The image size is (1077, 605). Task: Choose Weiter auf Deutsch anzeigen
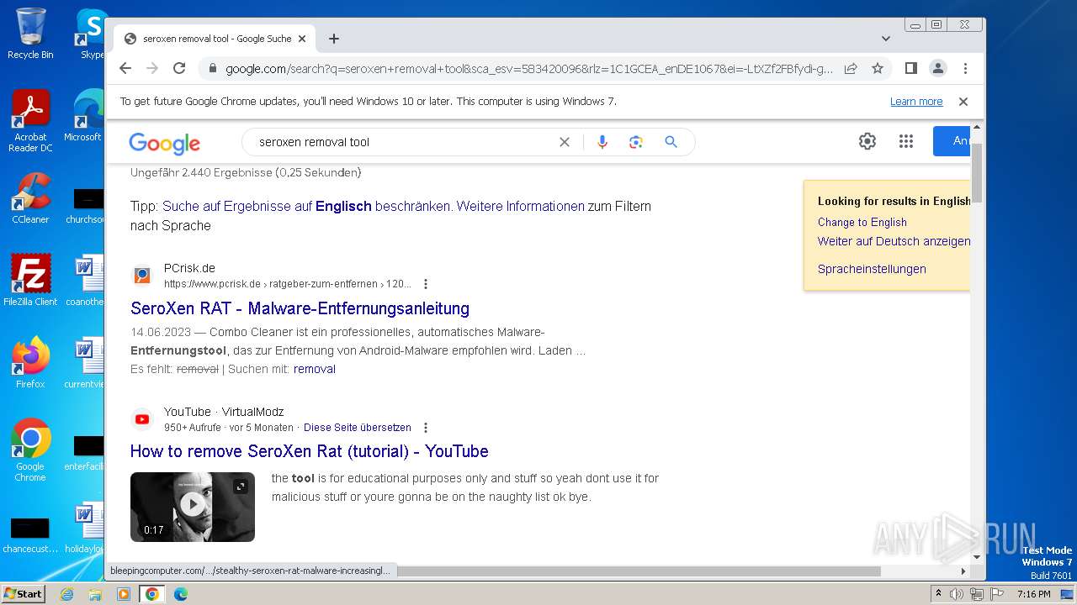pyautogui.click(x=894, y=241)
